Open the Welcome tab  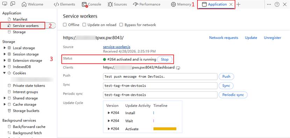point(32,5)
